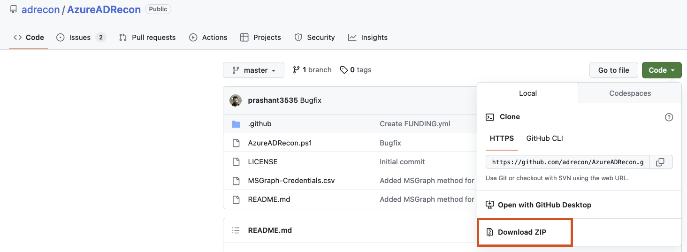Click the Download ZIP file icon
The image size is (687, 252).
click(489, 232)
